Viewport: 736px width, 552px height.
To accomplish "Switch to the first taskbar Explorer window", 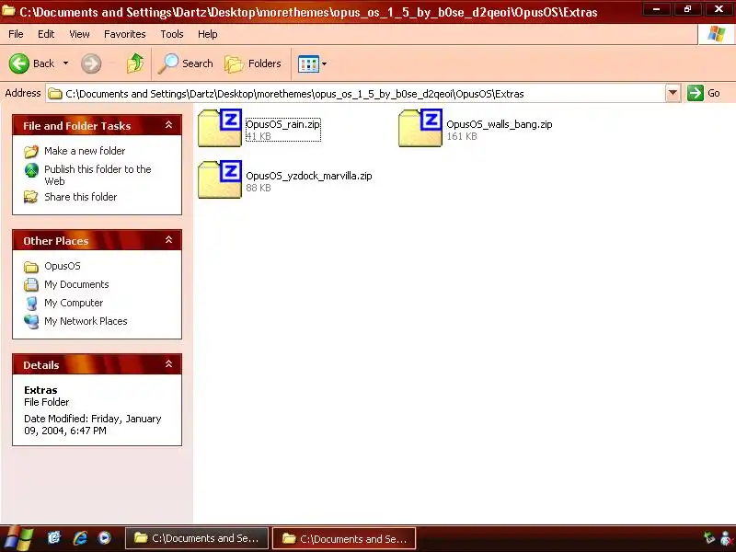I will pyautogui.click(x=197, y=538).
